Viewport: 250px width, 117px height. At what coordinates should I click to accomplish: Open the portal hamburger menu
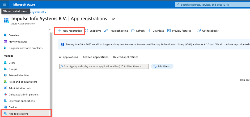(5, 5)
